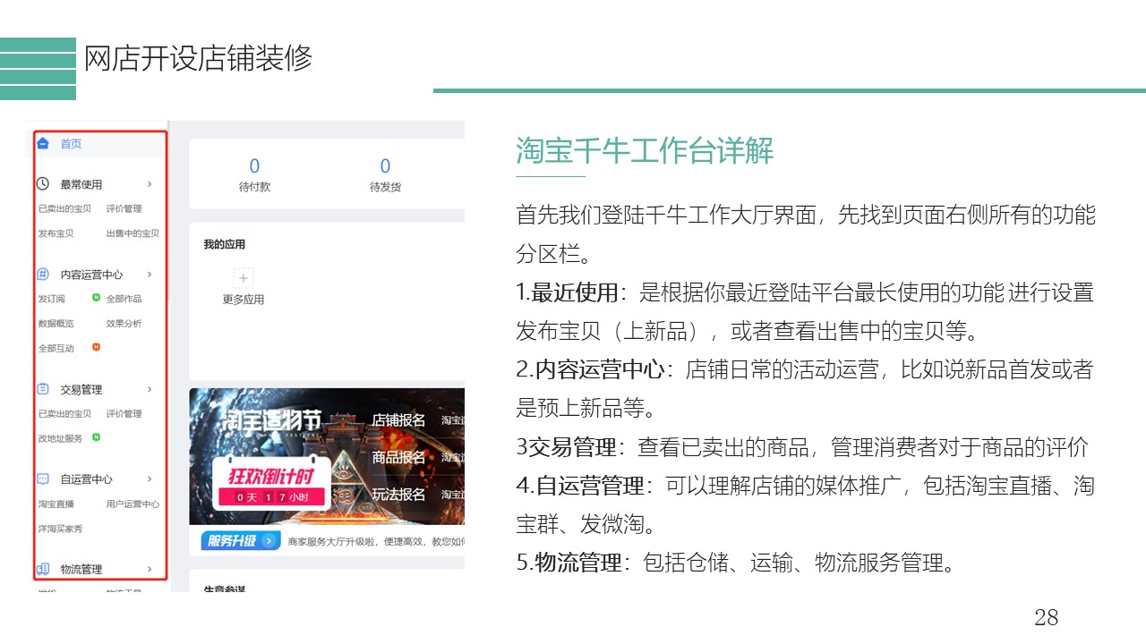Click the bold text 5.物流管理
The image size is (1146, 644).
pos(569,563)
